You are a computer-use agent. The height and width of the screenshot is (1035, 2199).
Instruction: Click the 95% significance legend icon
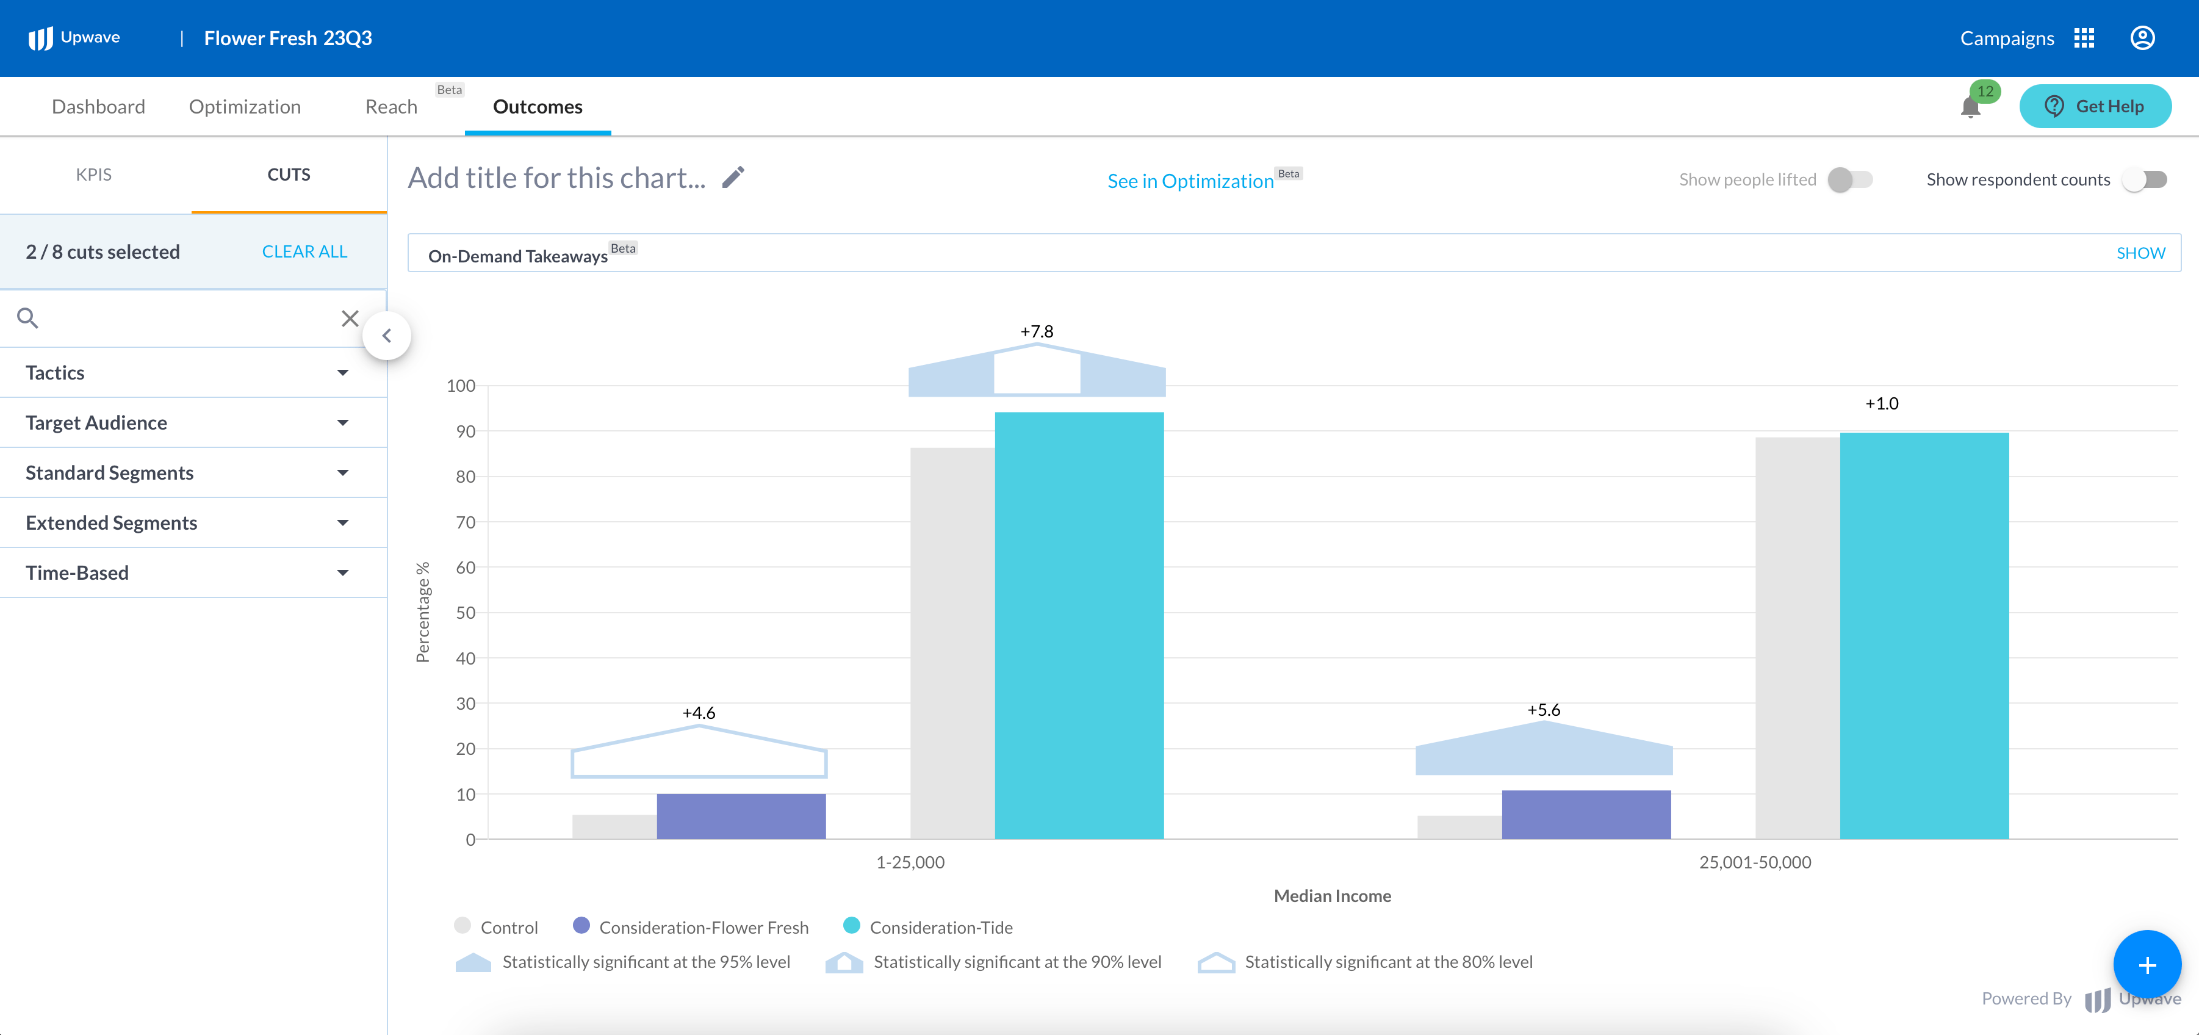click(473, 962)
